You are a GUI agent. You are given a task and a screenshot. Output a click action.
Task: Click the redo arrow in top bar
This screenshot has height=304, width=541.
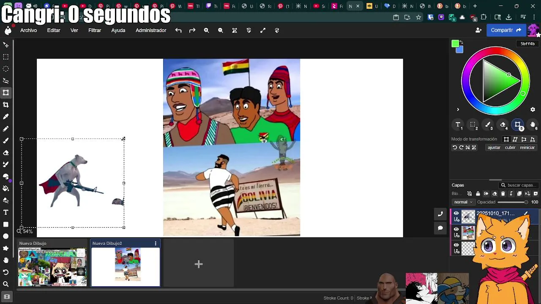coord(192,30)
